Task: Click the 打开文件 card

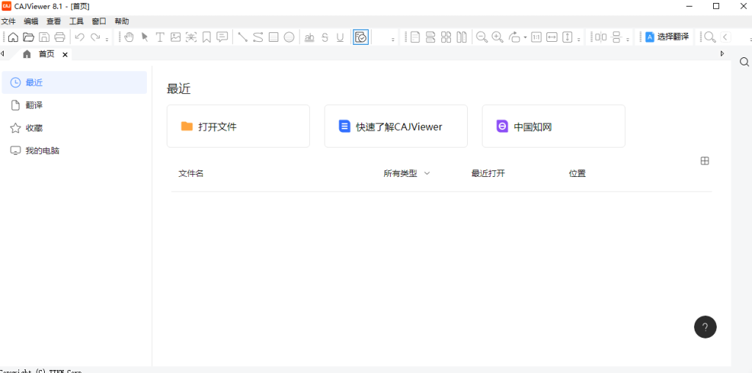Action: [239, 126]
